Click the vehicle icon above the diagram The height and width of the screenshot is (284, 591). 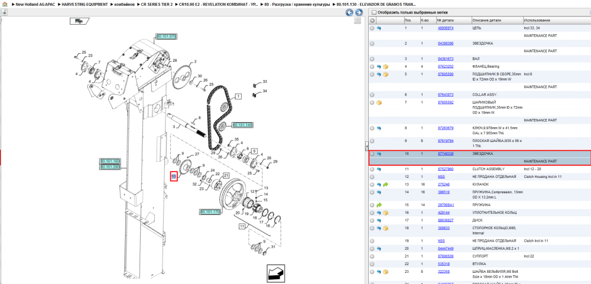pyautogui.click(x=79, y=21)
